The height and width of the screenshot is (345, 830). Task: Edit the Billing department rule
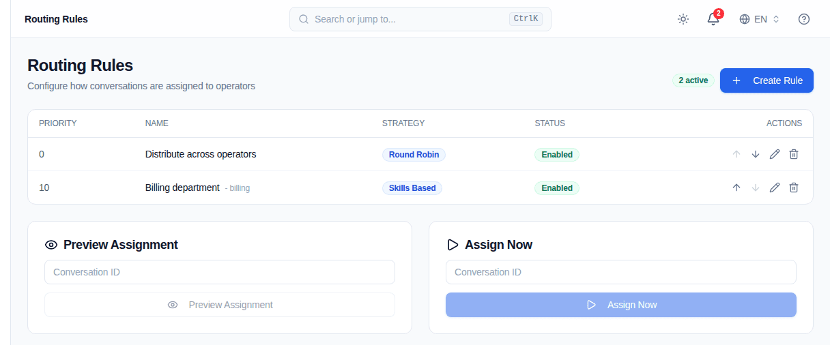[x=775, y=187]
